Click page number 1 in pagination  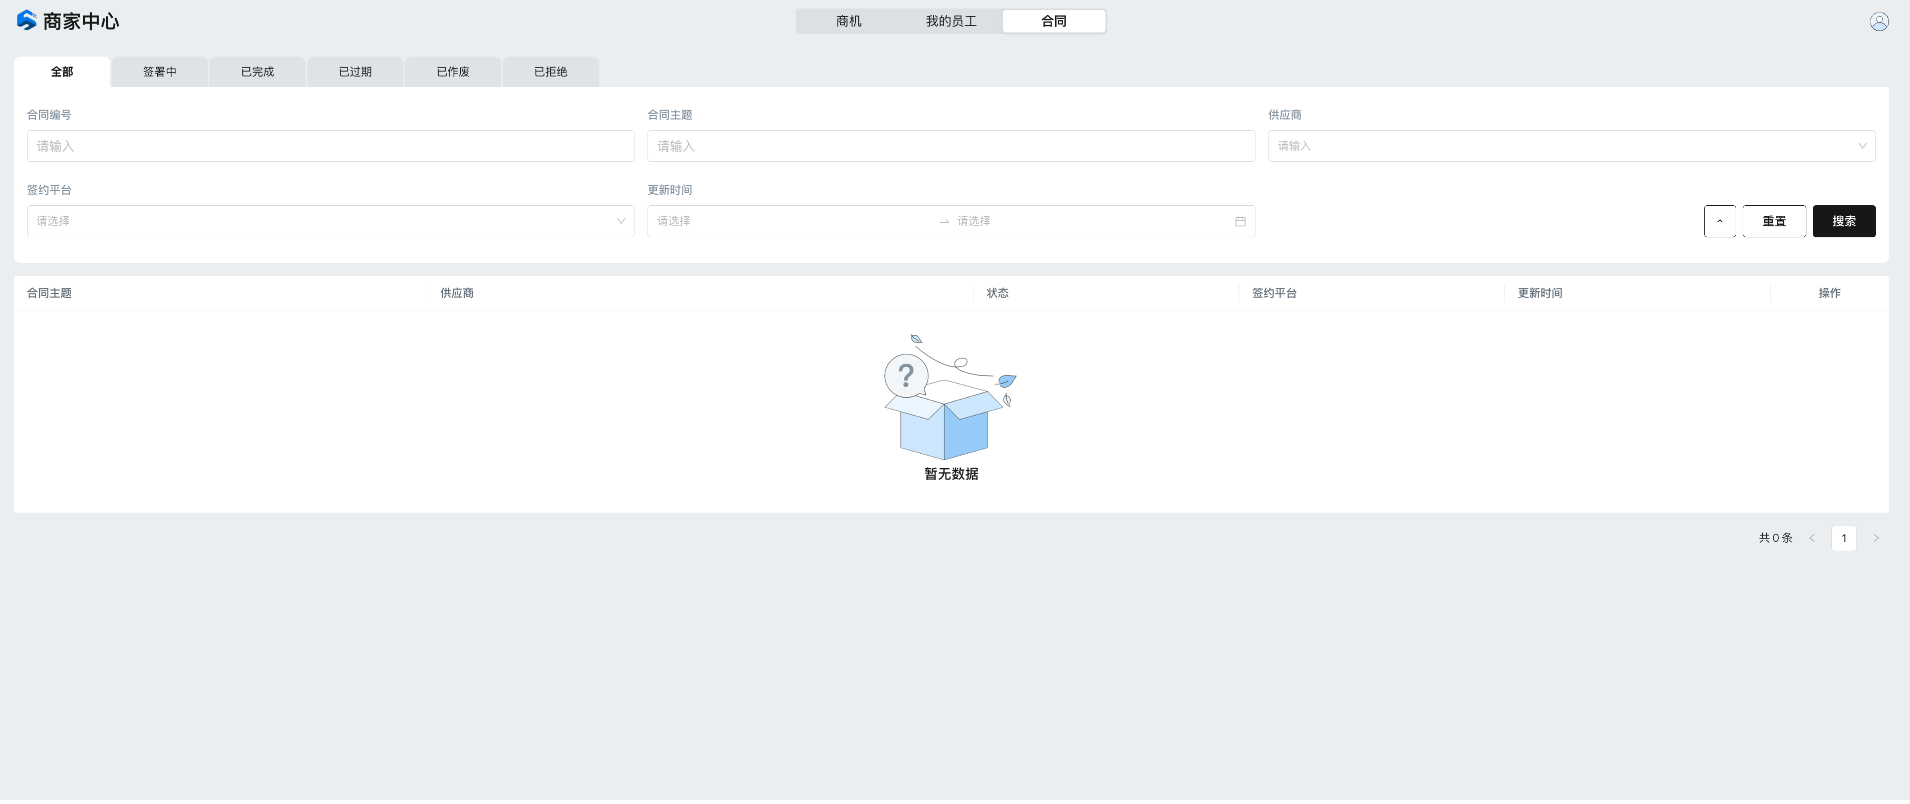[x=1843, y=539]
